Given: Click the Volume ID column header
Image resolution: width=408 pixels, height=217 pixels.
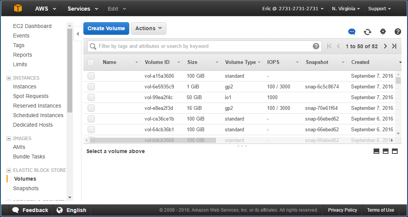Looking at the screenshot, I should click(157, 62).
